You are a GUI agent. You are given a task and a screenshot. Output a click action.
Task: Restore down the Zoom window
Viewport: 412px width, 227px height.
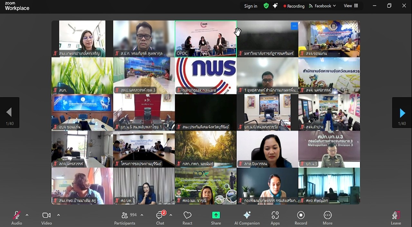tap(389, 6)
